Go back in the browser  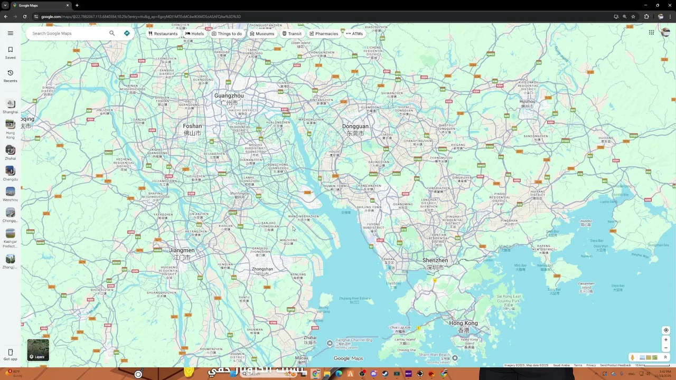pyautogui.click(x=6, y=16)
